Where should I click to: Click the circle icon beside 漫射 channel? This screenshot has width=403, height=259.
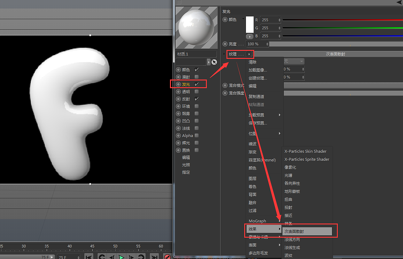178,77
